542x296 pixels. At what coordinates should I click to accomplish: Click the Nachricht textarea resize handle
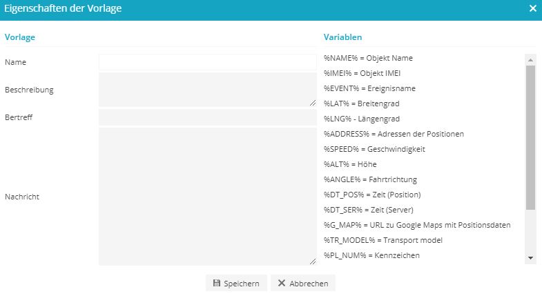[x=313, y=262]
